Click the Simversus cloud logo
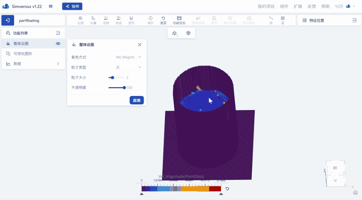Screen dimensions: 362x200 (x=6, y=6)
